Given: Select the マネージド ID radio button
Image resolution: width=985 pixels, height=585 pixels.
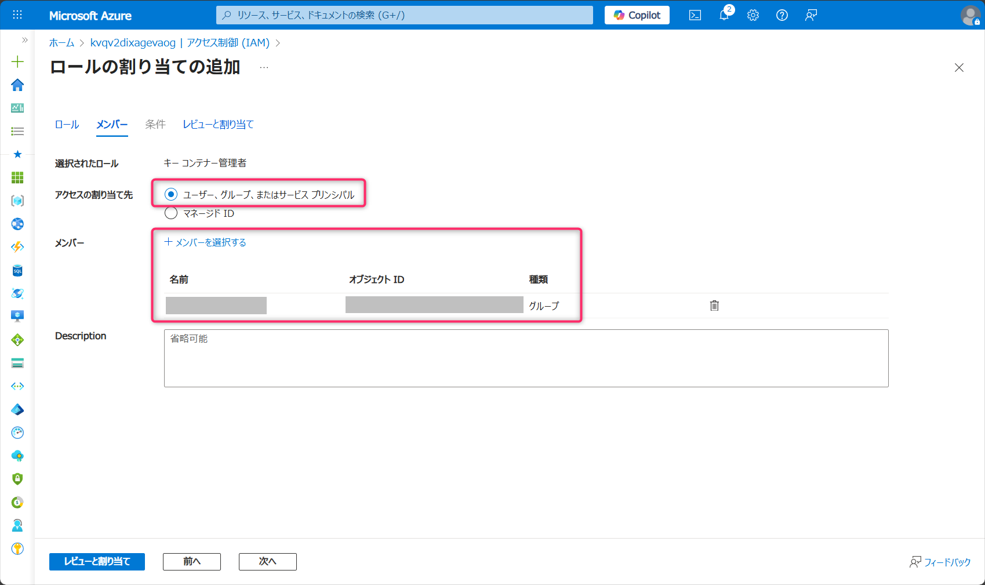Looking at the screenshot, I should [171, 213].
